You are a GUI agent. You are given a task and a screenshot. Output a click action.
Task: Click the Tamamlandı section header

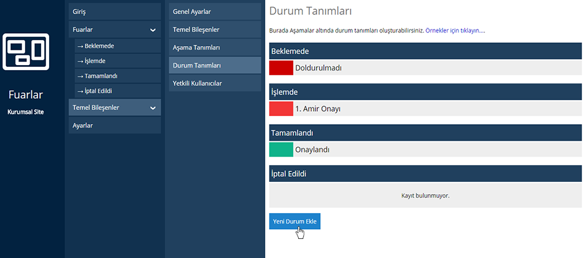tap(425, 133)
